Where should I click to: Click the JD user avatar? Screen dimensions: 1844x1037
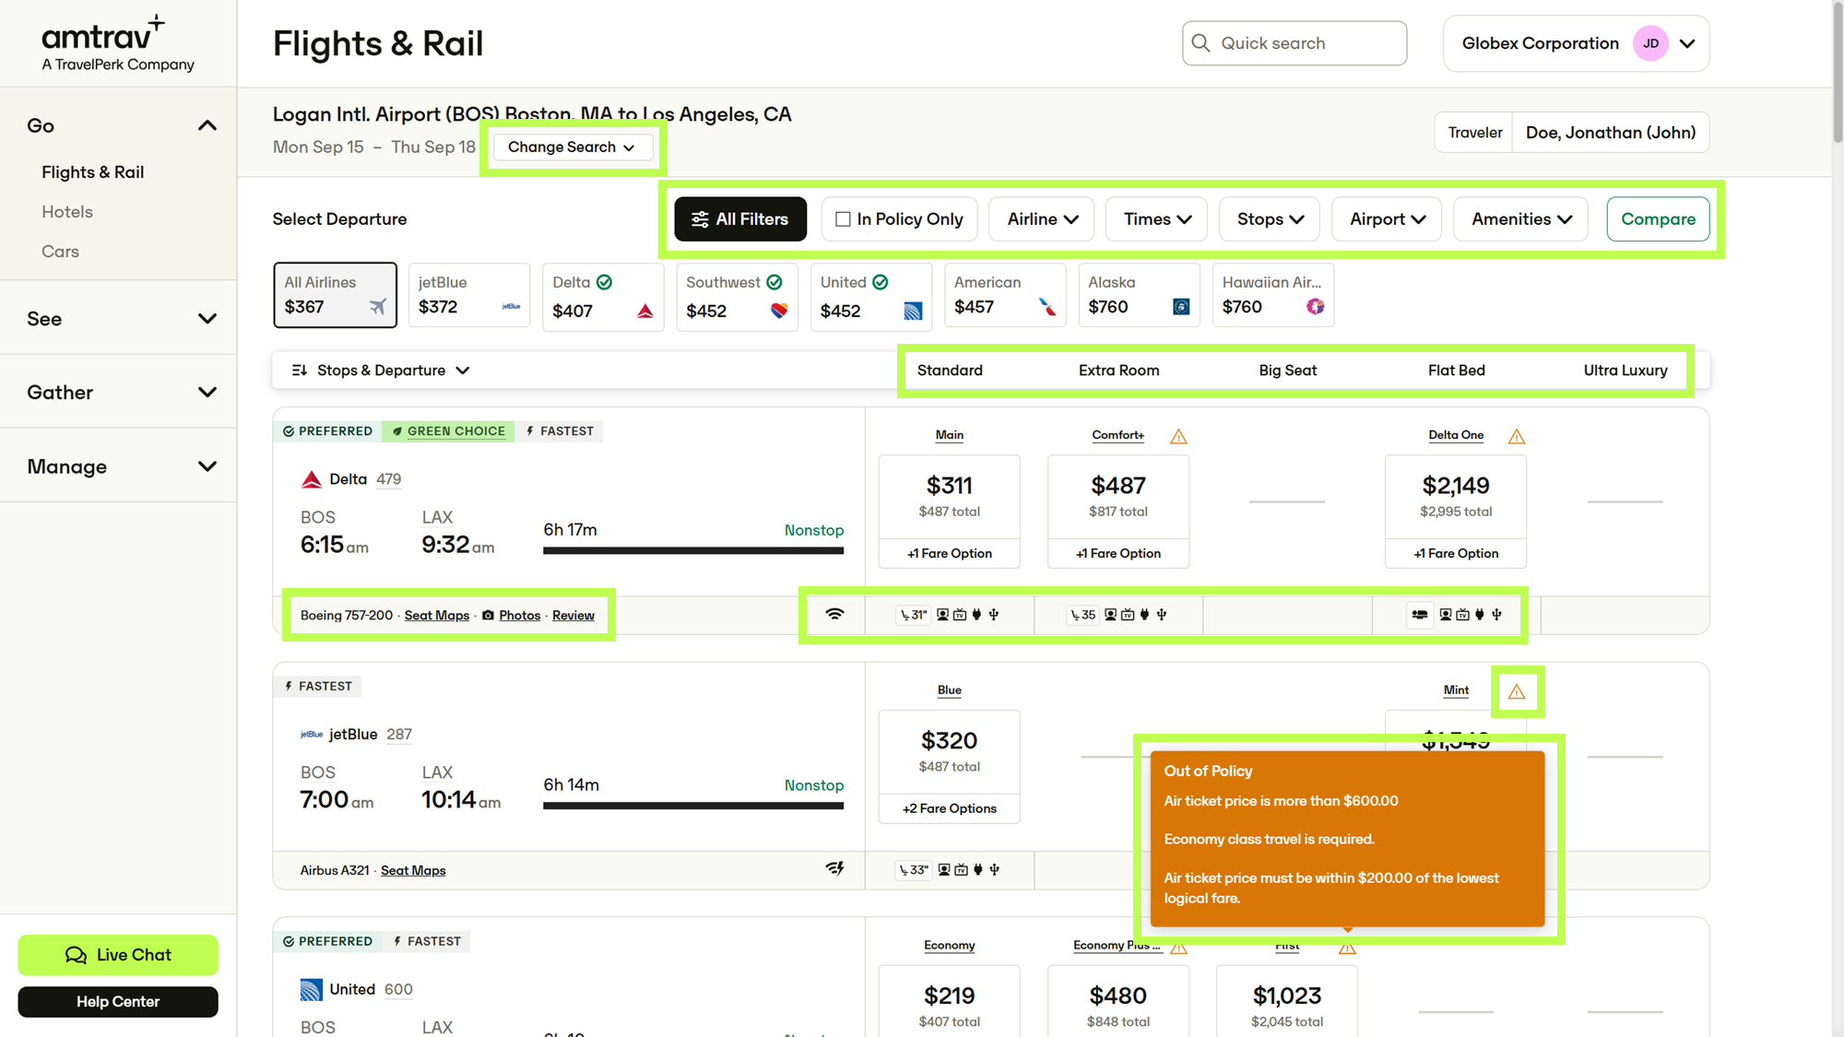(x=1650, y=43)
